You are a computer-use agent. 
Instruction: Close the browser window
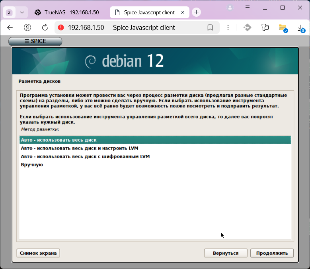[x=300, y=8]
